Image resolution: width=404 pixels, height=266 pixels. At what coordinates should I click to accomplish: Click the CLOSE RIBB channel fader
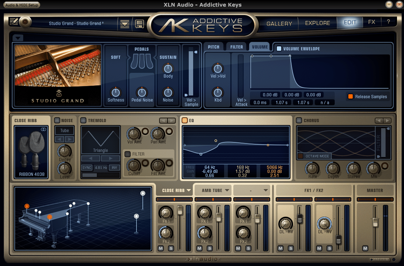(x=180, y=210)
